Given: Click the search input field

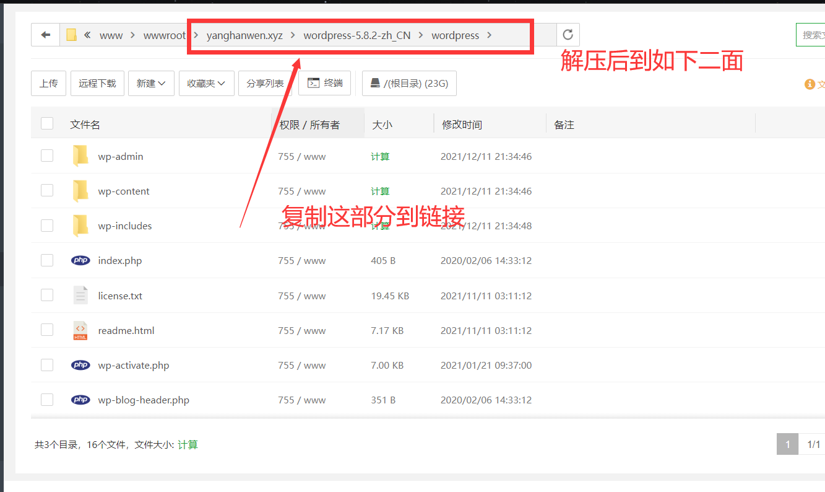Looking at the screenshot, I should [810, 35].
